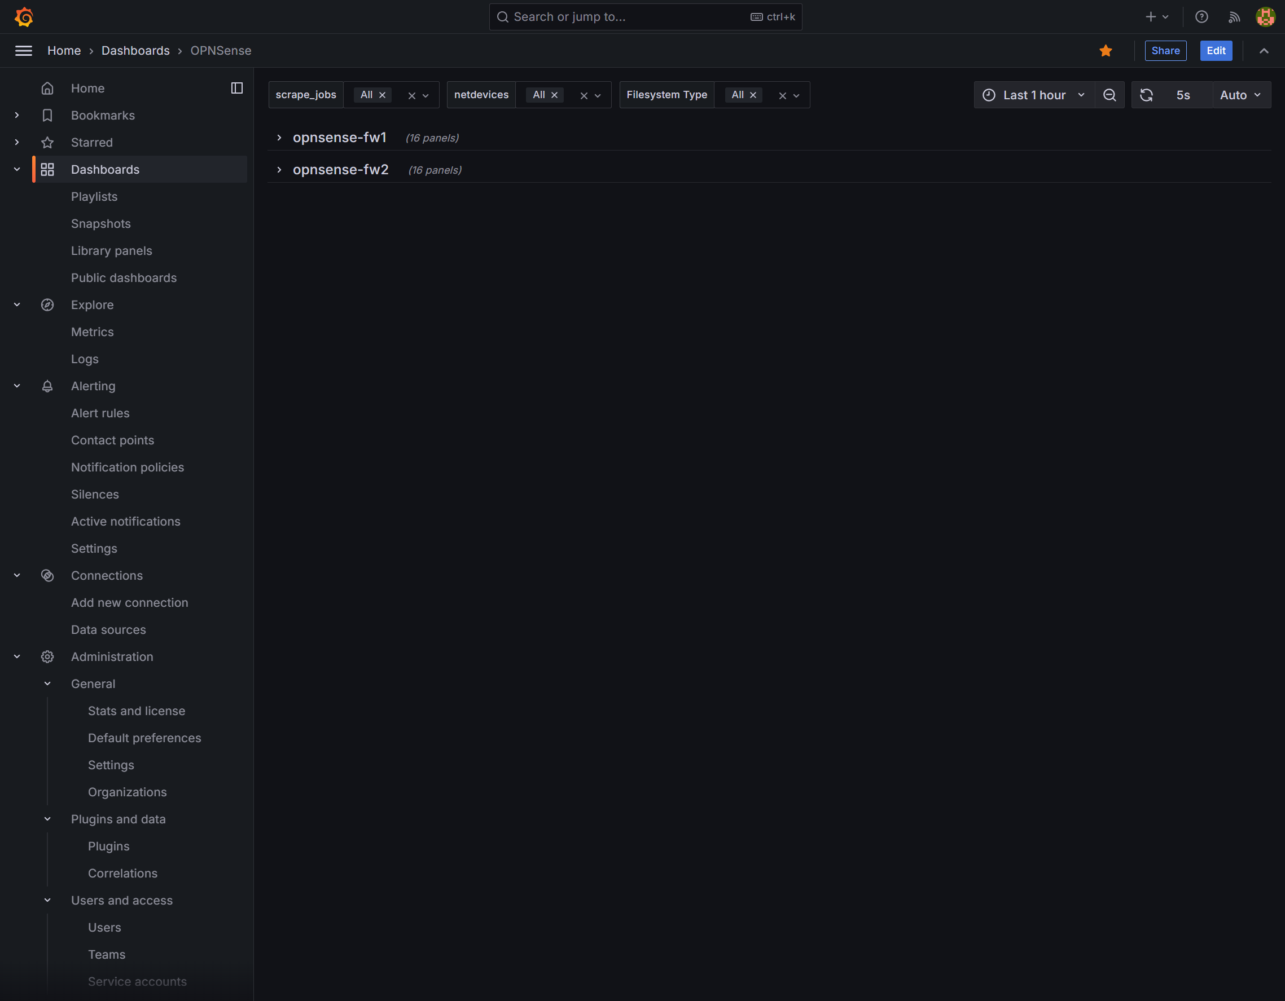1285x1001 pixels.
Task: Open the scrape_jobs variable dropdown
Action: (x=426, y=96)
